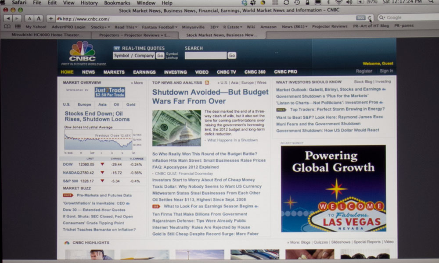Open Dow 30 — Extended-Hour Quotes link
The width and height of the screenshot is (439, 263).
point(94,210)
